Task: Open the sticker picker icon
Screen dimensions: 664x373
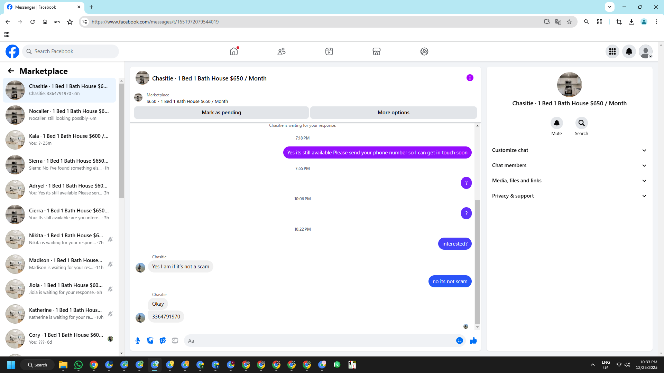Action: [x=163, y=341]
